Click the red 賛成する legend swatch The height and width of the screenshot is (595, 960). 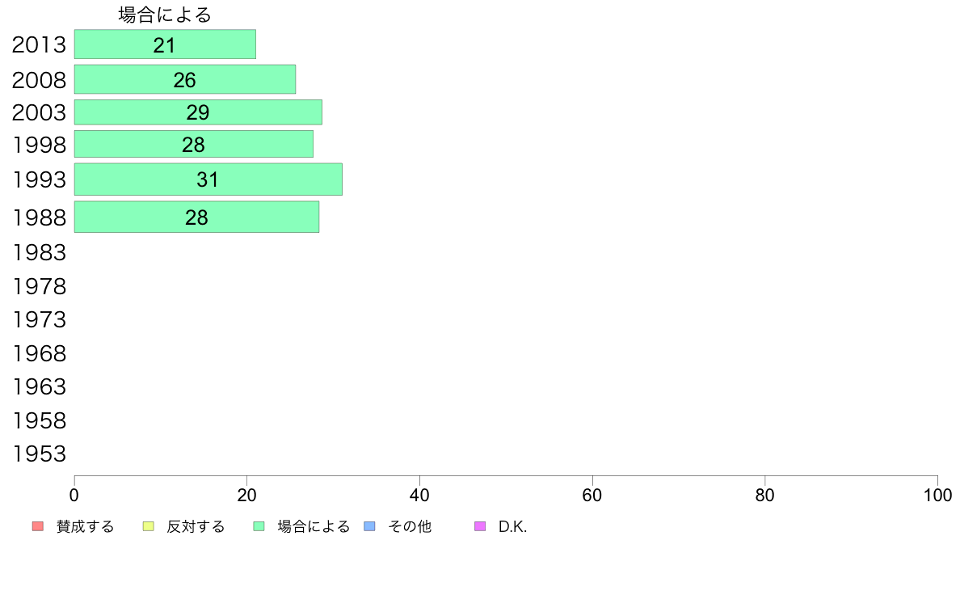[38, 526]
